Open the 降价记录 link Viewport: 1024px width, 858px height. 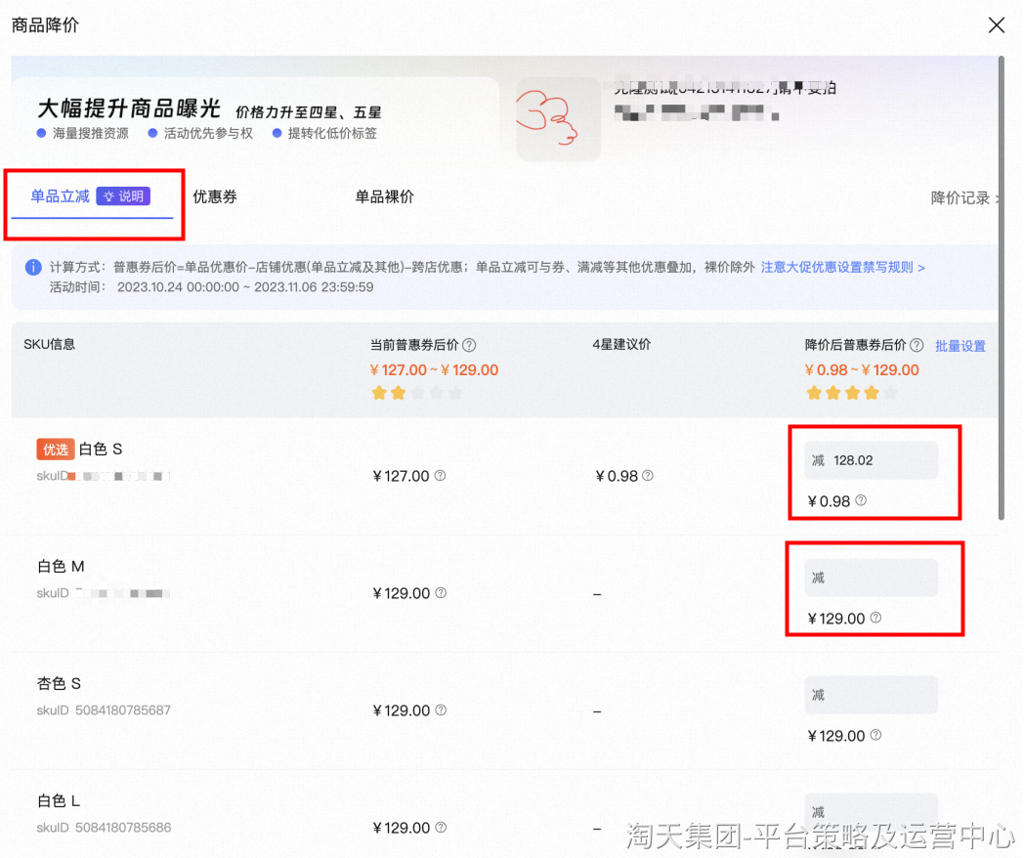tap(964, 197)
